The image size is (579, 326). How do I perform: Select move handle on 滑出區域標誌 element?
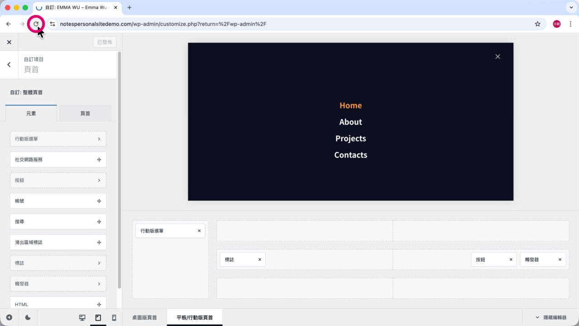(x=99, y=242)
